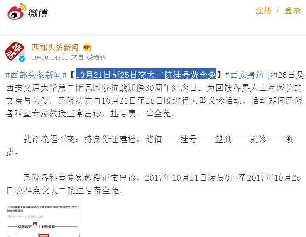306x237 pixels.
Task: Click the crown membership badge icon
Action: click(87, 47)
